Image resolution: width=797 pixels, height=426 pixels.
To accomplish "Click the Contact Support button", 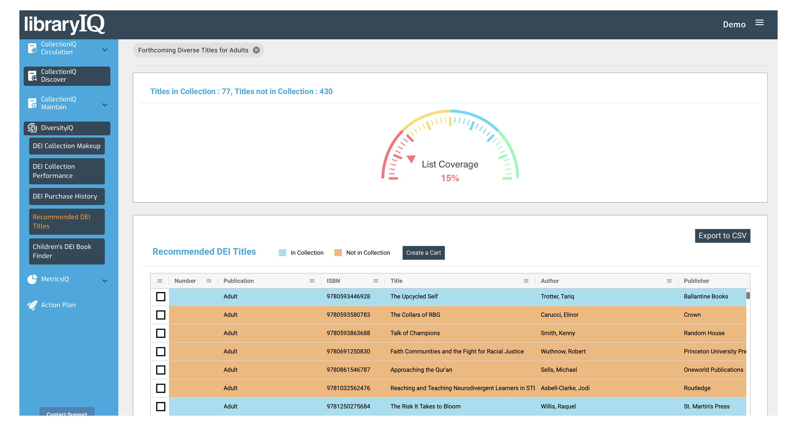I will pyautogui.click(x=67, y=412).
